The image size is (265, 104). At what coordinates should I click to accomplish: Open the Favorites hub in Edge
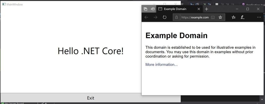click(x=233, y=17)
